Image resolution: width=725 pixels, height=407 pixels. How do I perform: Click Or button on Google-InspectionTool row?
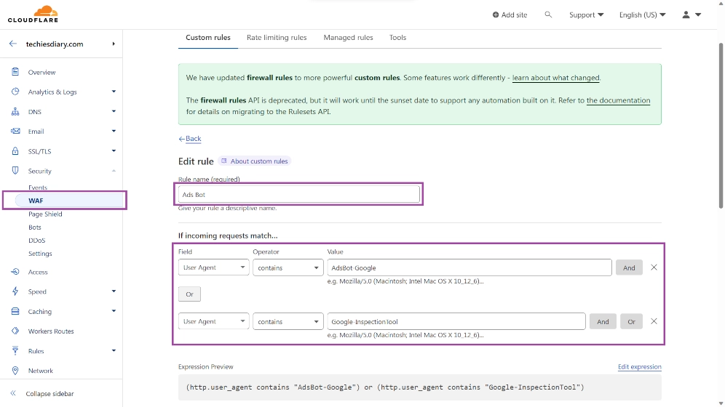coord(632,322)
